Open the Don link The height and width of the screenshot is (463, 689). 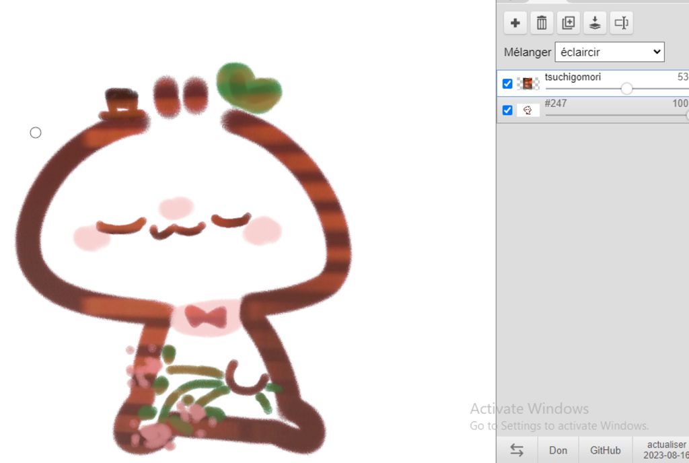coord(558,450)
